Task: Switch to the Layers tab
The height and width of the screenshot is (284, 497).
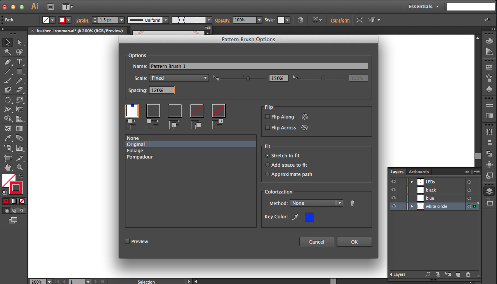Action: coord(397,172)
